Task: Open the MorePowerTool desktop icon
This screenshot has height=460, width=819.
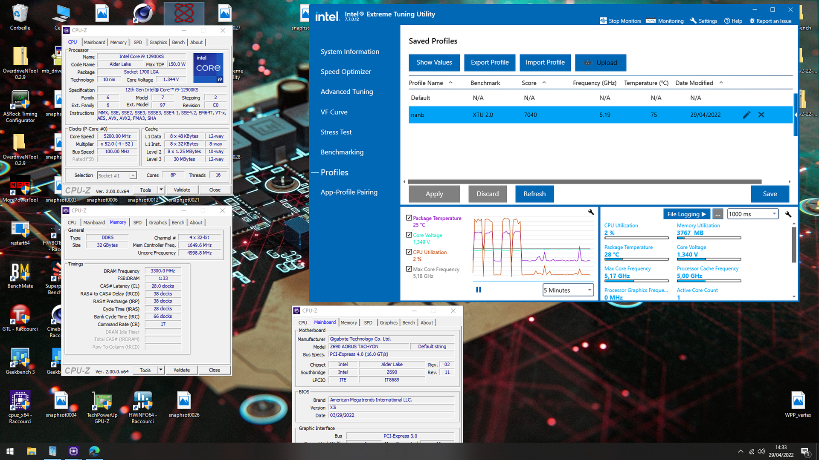Action: pyautogui.click(x=20, y=190)
